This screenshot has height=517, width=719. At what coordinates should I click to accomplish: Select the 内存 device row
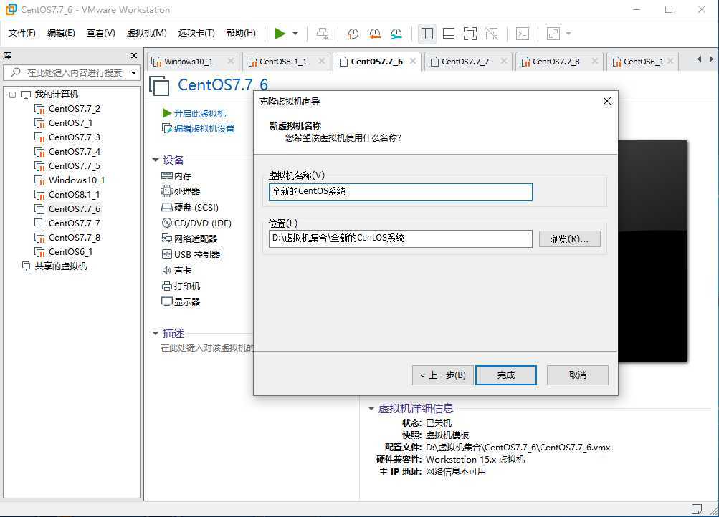176,176
